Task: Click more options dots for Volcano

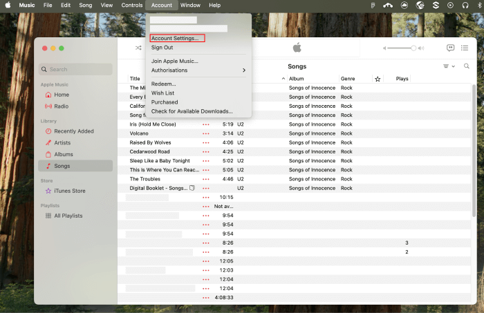Action: [x=206, y=133]
